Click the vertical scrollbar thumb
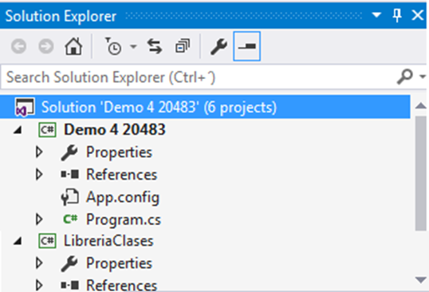This screenshot has width=429, height=292. (420, 173)
